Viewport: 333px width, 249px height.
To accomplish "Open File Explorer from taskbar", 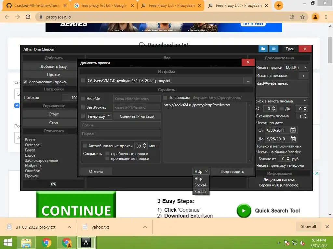I will pos(26,243).
